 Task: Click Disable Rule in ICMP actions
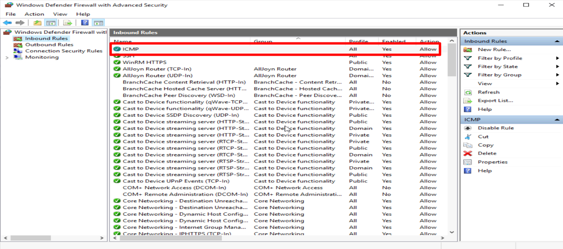tap(495, 128)
